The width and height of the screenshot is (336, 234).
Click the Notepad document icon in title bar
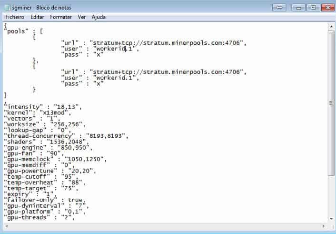click(7, 8)
